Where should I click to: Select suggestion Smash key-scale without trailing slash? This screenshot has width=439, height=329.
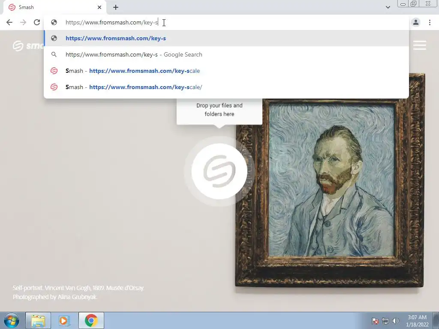click(x=226, y=71)
